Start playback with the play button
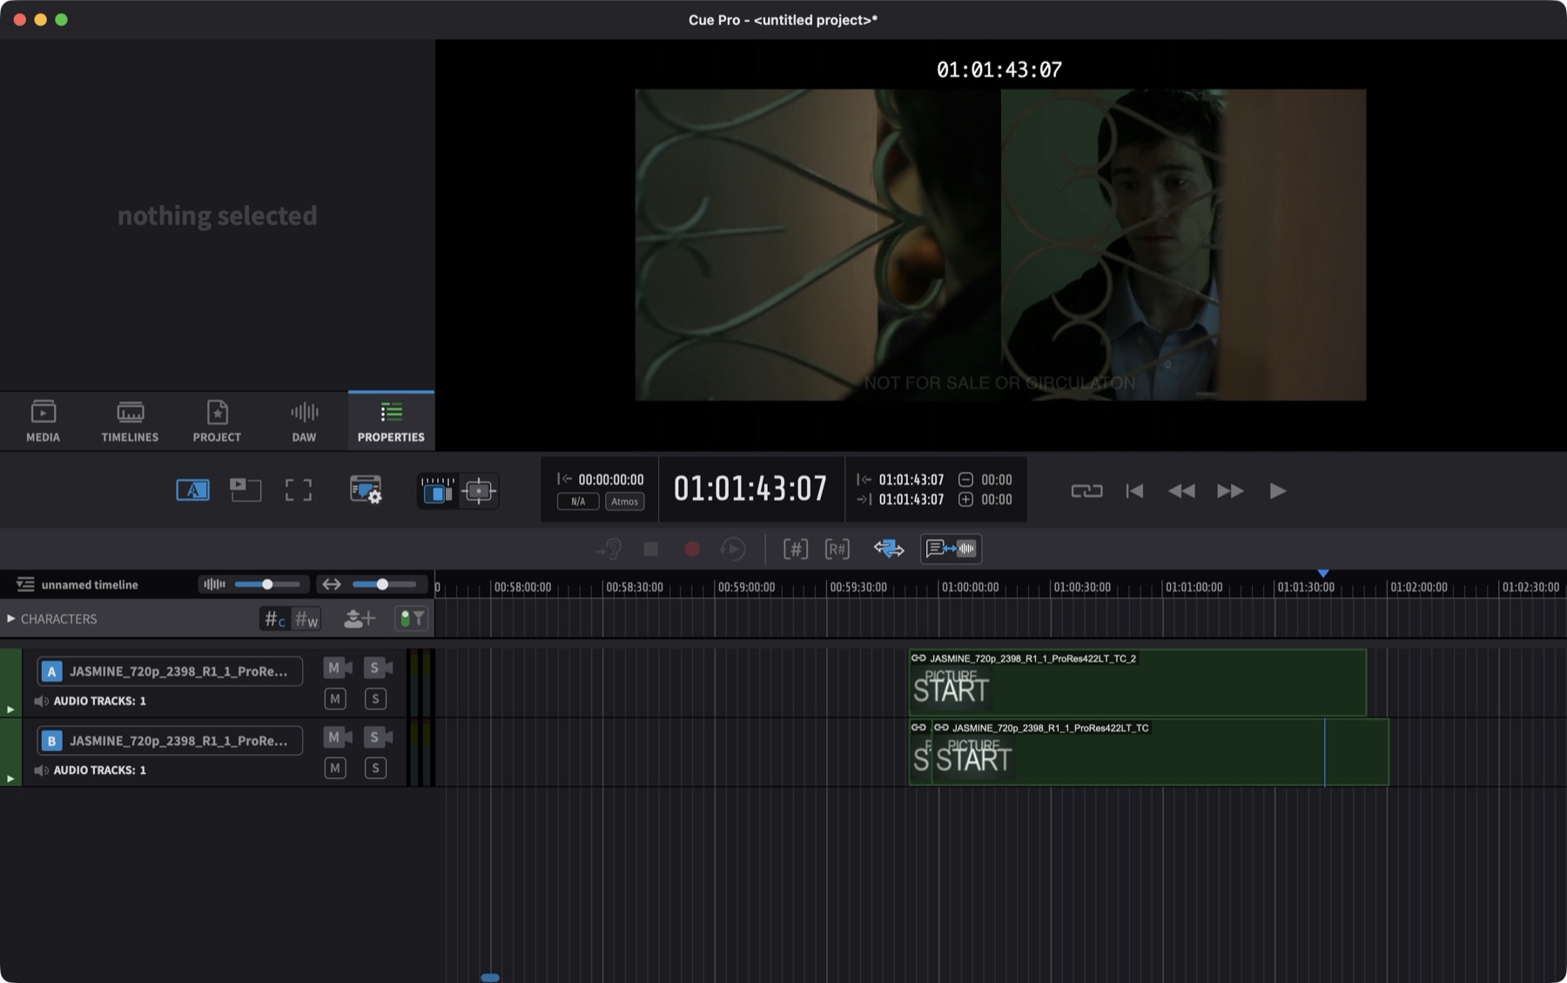Screen dimensions: 1567x983 [1277, 491]
